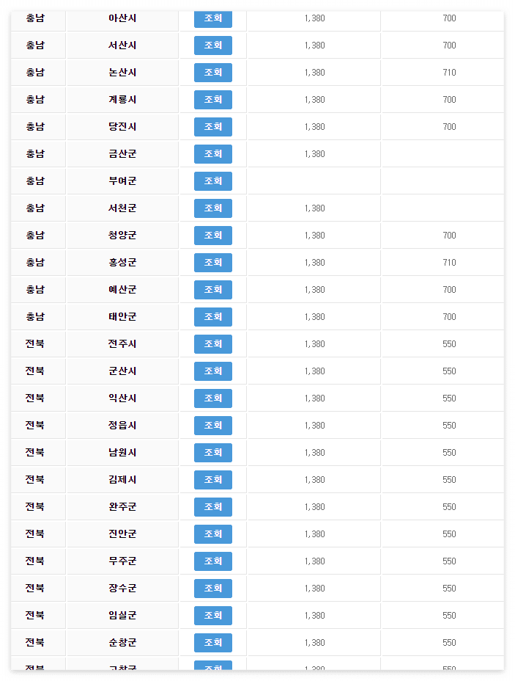Click the 조회 button for 태안군
This screenshot has width=515, height=681.
pyautogui.click(x=212, y=316)
